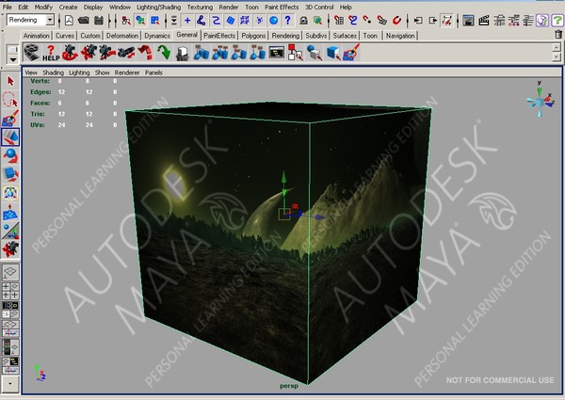Viewport: 565px width, 400px height.
Task: Click the black script window shelf icon
Action: point(277,53)
